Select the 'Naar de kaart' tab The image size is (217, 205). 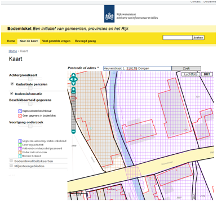coord(29,41)
